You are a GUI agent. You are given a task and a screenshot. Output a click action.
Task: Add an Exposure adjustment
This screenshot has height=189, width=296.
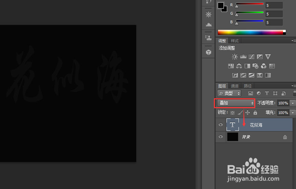click(x=260, y=56)
